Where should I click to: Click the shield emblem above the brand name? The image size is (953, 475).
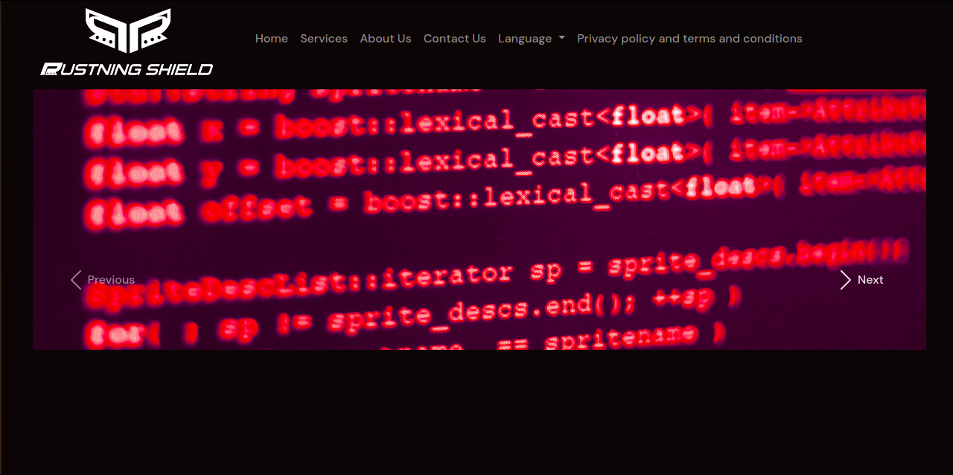click(127, 34)
